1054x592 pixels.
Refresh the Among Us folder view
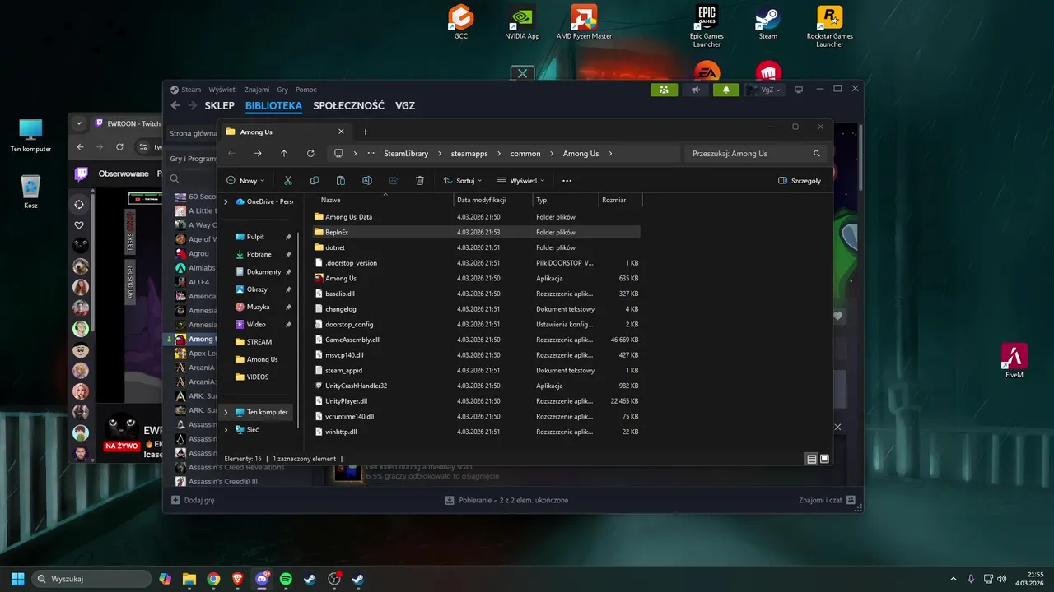point(310,153)
